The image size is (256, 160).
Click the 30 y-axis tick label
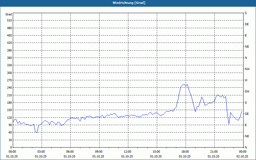tap(10, 140)
